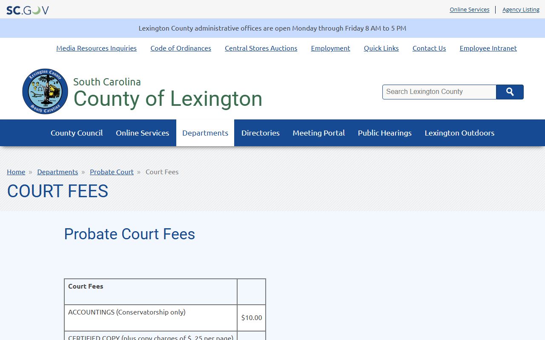The height and width of the screenshot is (340, 545).
Task: Click the Court Fees table header cell
Action: [x=151, y=292]
